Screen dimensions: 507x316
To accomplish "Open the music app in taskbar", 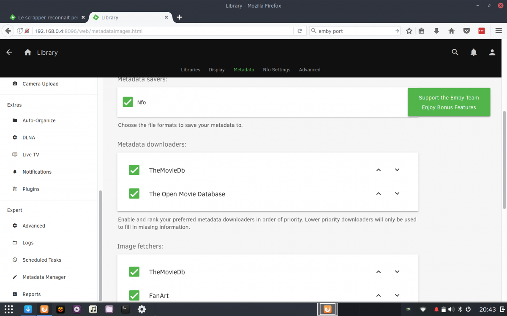I will pyautogui.click(x=93, y=309).
